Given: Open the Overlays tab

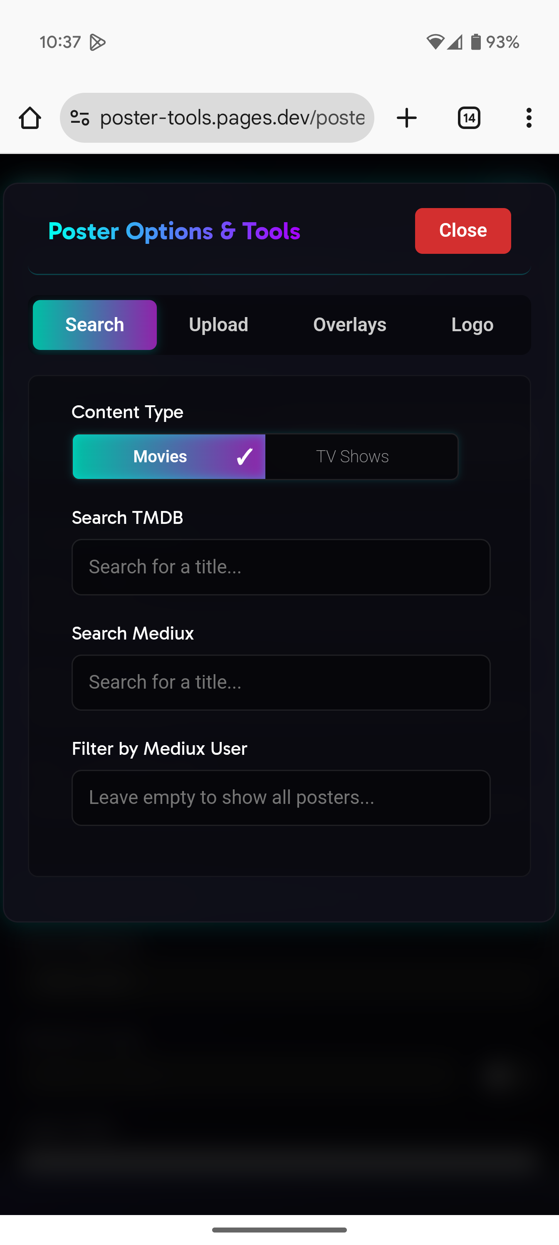Looking at the screenshot, I should point(349,325).
